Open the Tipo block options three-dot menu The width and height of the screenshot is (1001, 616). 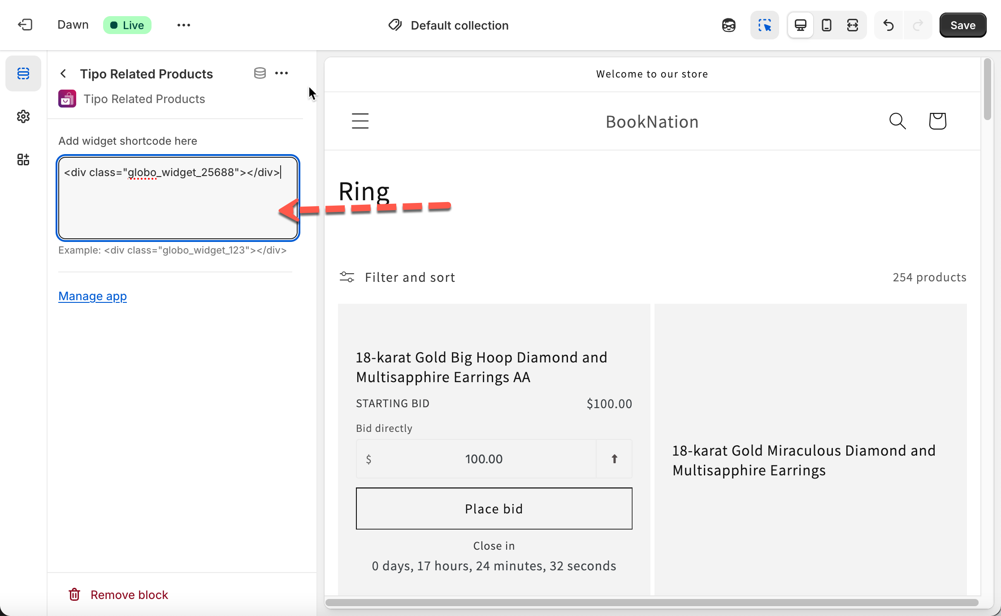coord(282,73)
